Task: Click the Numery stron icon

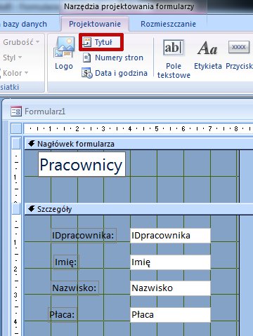Action: (x=87, y=58)
